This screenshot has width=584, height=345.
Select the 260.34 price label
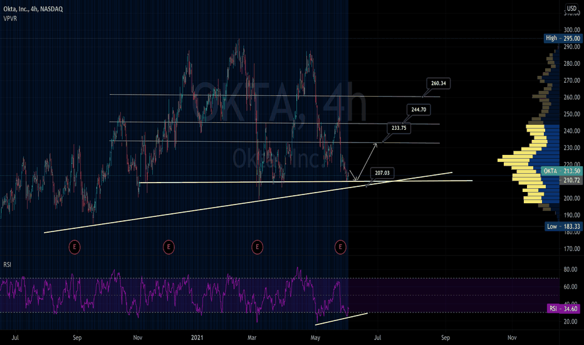439,83
